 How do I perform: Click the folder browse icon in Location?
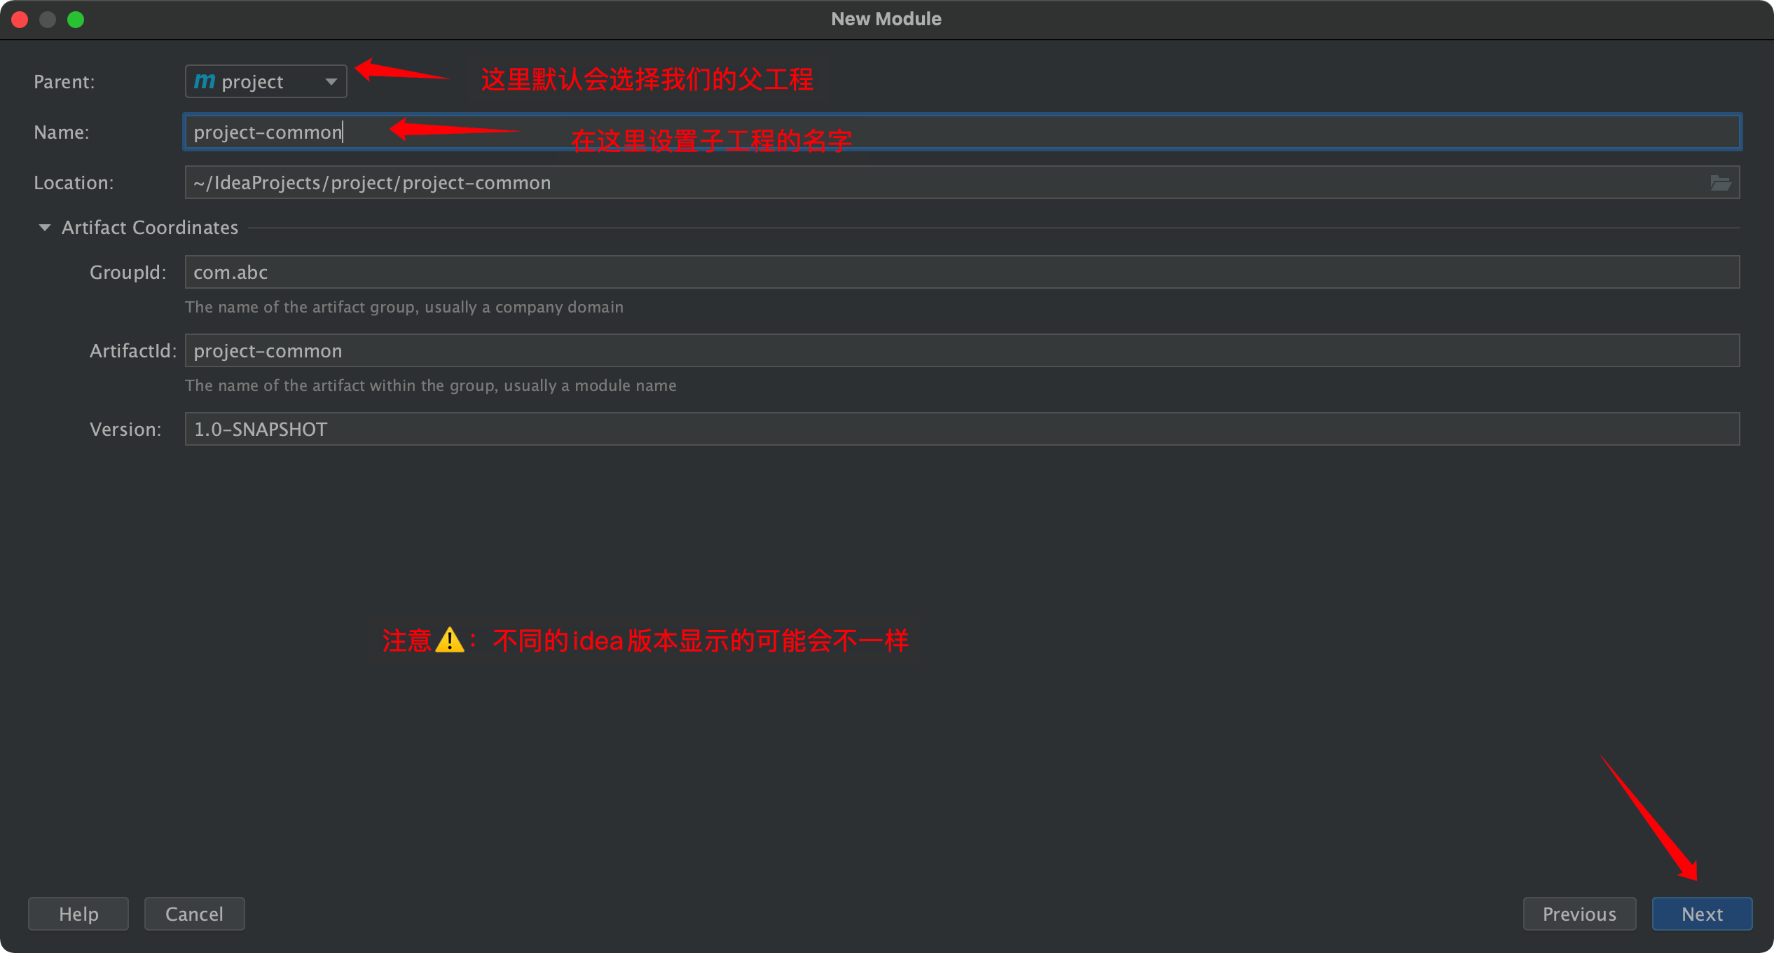1720,183
